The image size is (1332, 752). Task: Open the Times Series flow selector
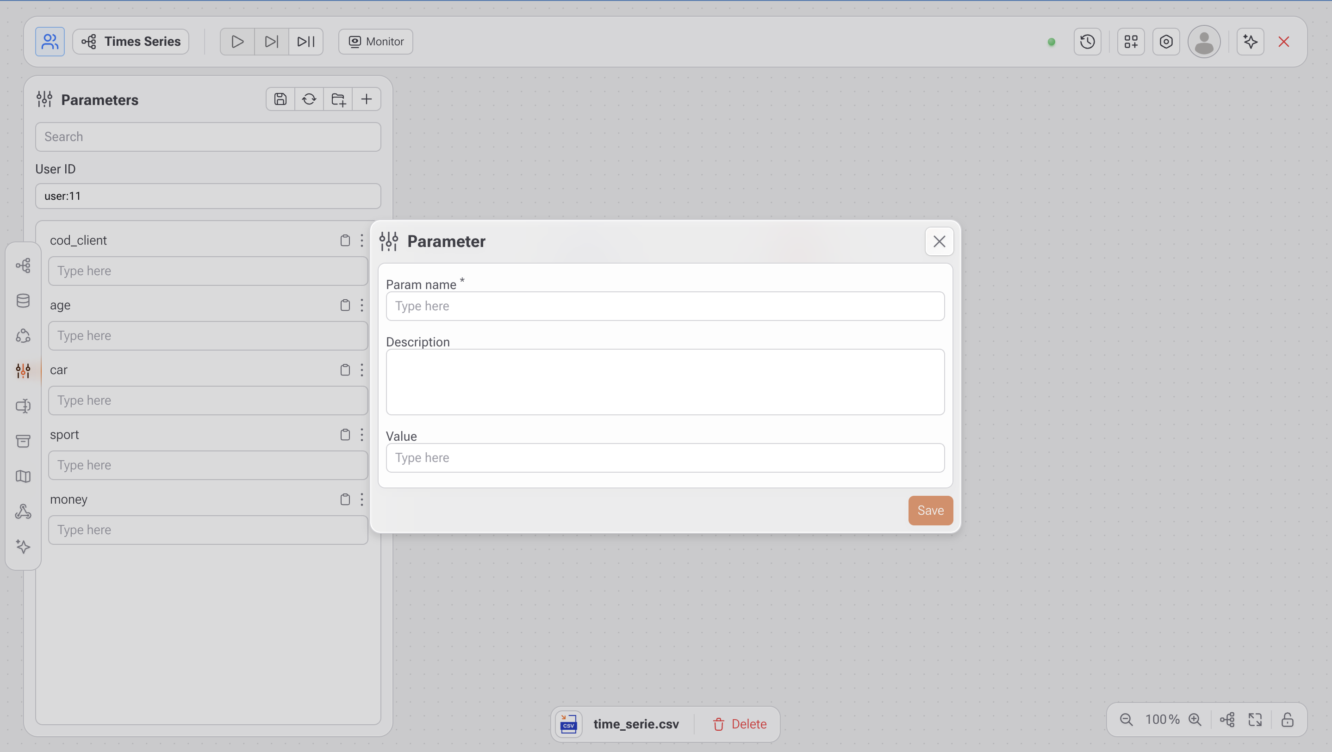[131, 41]
